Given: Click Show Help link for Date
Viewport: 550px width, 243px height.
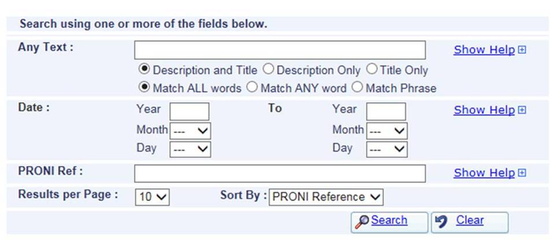Looking at the screenshot, I should tap(484, 110).
